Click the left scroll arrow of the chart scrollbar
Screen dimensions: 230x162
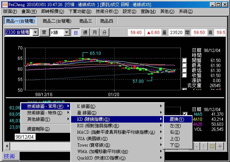click(7, 146)
